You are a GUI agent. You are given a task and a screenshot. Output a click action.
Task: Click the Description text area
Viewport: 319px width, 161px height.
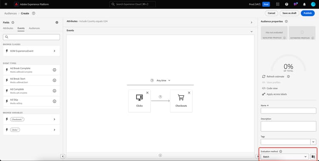288,126
